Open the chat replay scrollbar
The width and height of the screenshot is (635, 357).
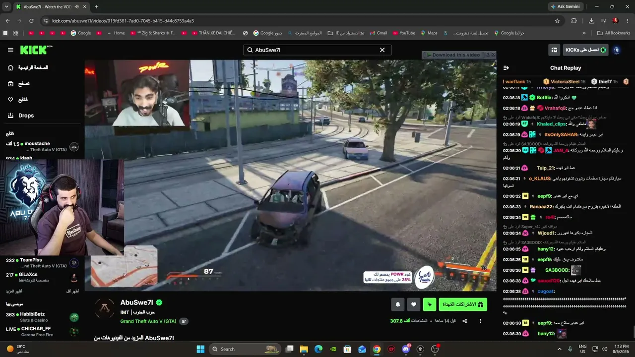[x=633, y=331]
